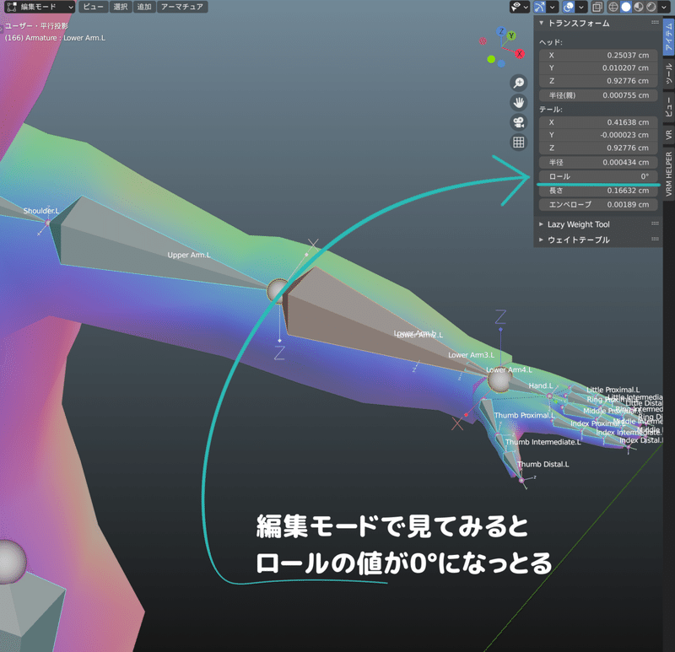Select the material preview shading icon
Viewport: 675px width, 652px height.
tap(637, 8)
